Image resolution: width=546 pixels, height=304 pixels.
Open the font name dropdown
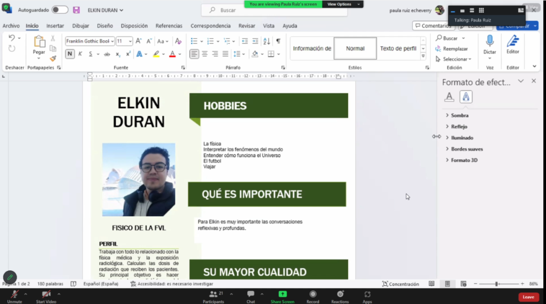113,41
